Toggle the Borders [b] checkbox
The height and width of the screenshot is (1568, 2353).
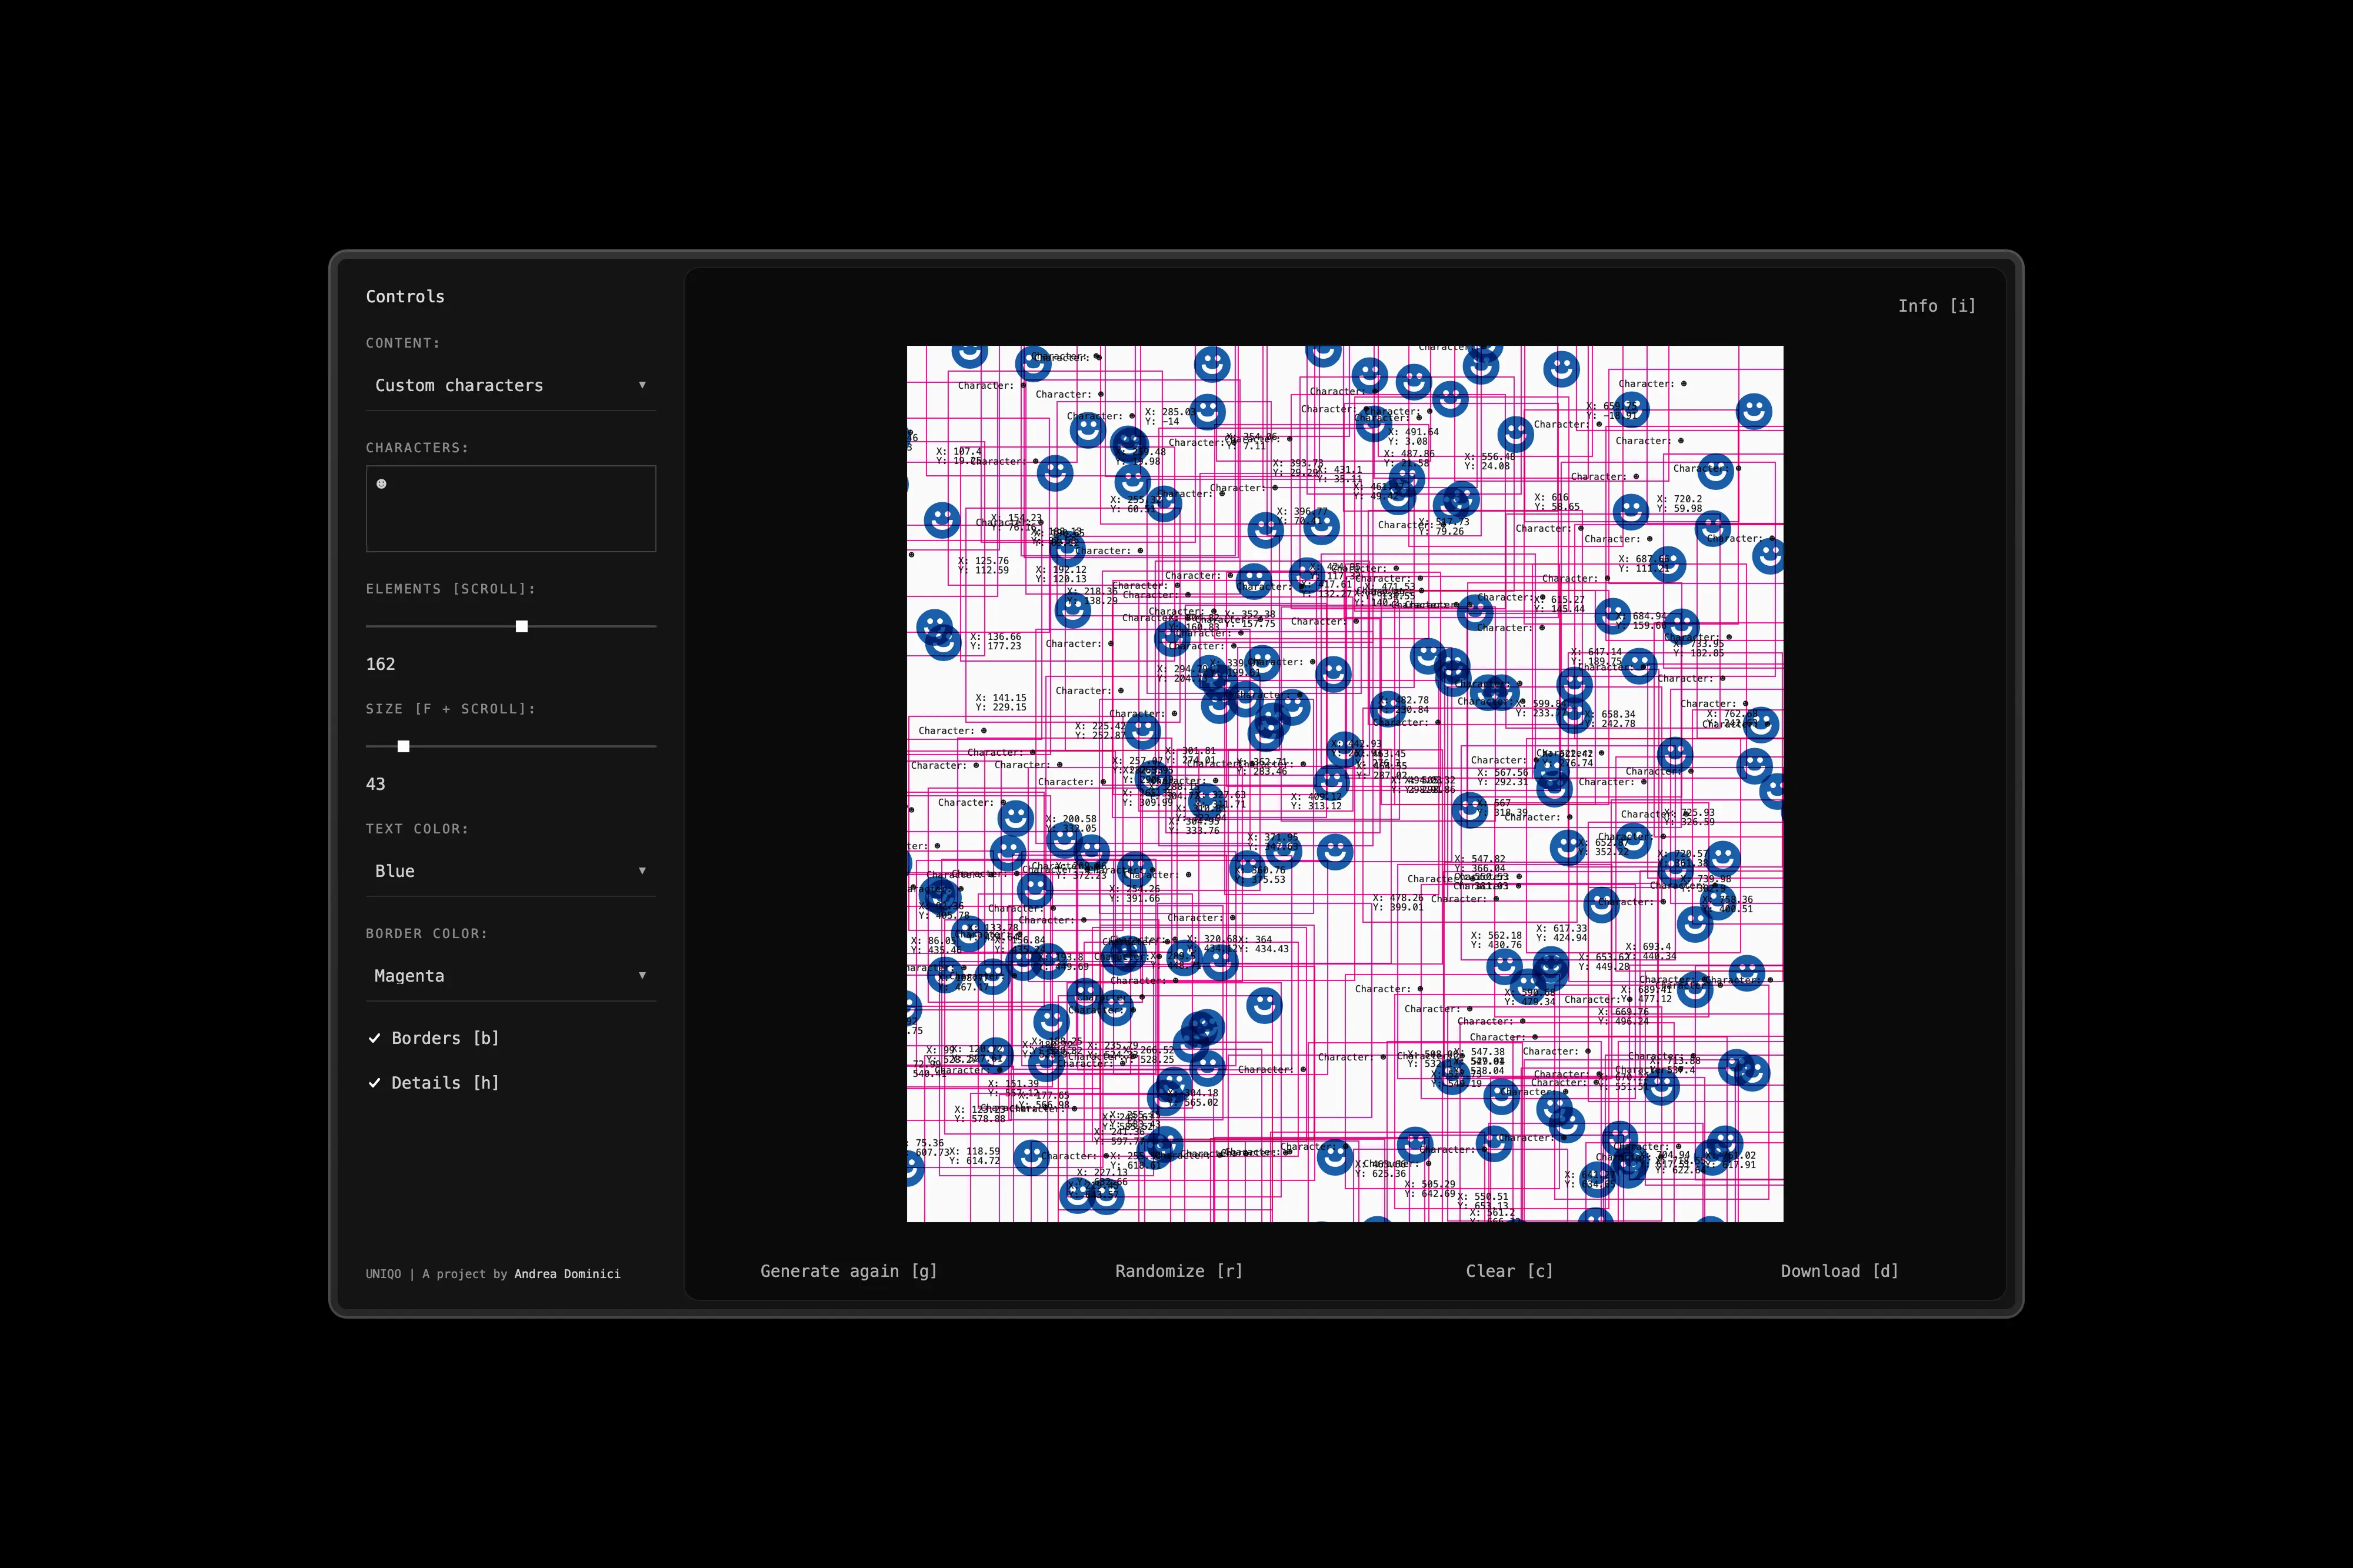(x=444, y=1038)
